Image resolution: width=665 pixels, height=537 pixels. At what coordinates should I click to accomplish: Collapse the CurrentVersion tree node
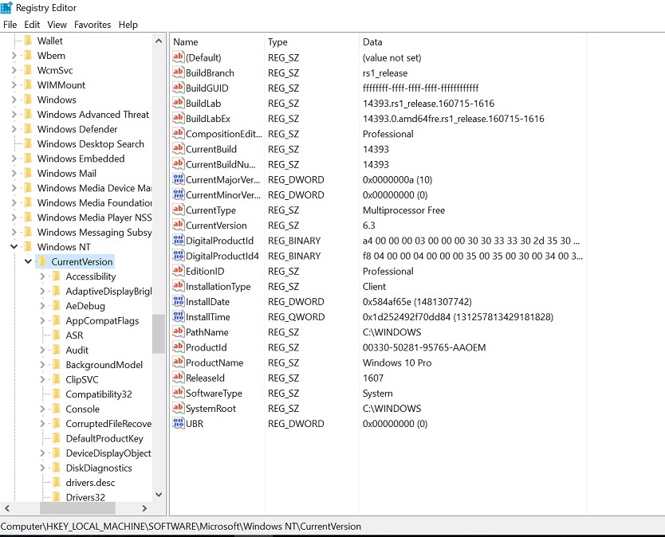(x=28, y=261)
